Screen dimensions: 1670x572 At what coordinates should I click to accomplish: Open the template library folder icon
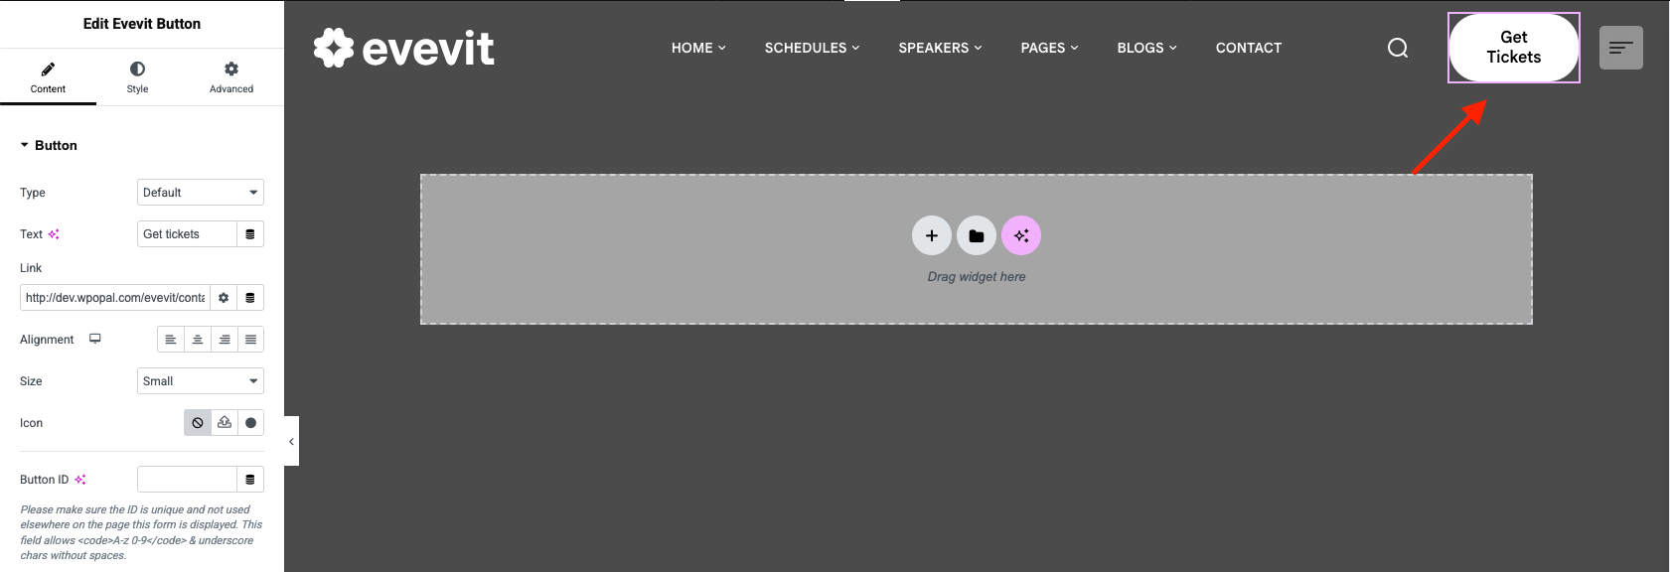tap(976, 235)
